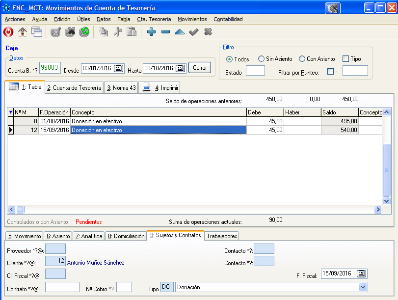Open the Hasta date calendar picker
The width and height of the screenshot is (398, 300).
180,68
